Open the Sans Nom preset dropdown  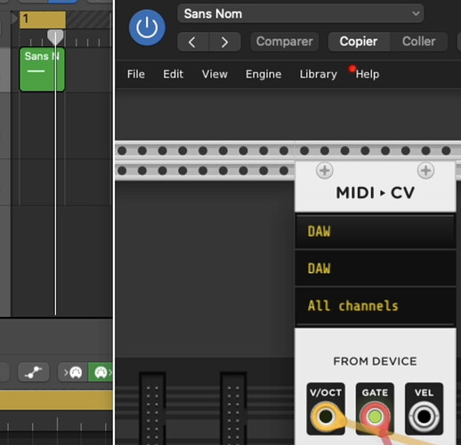(x=300, y=13)
